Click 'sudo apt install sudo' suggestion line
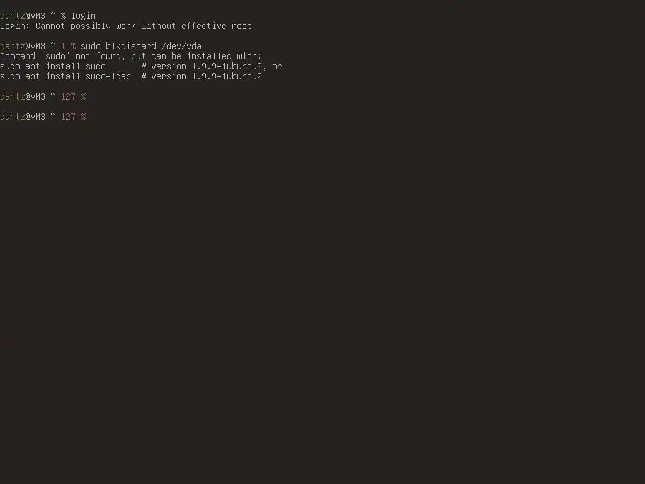 point(53,66)
